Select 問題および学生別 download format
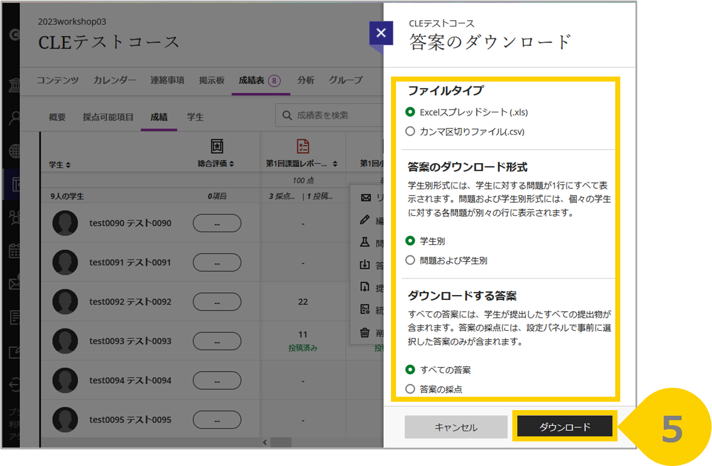 click(x=411, y=260)
